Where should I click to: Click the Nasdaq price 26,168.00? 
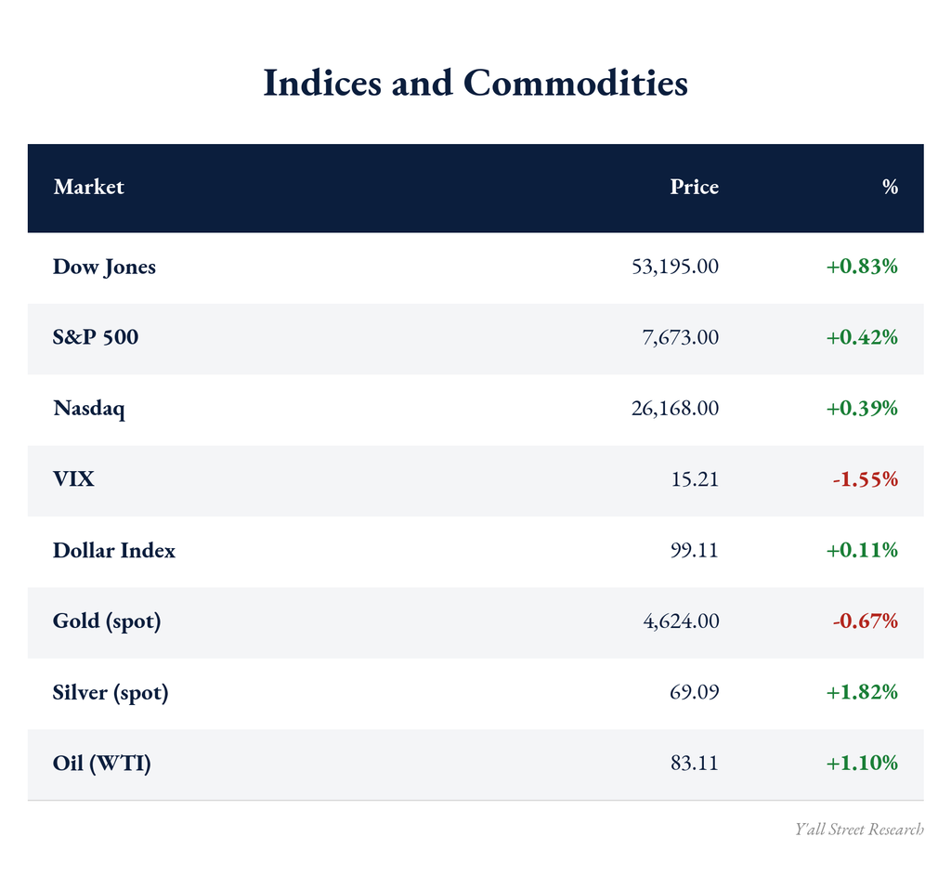pos(675,409)
